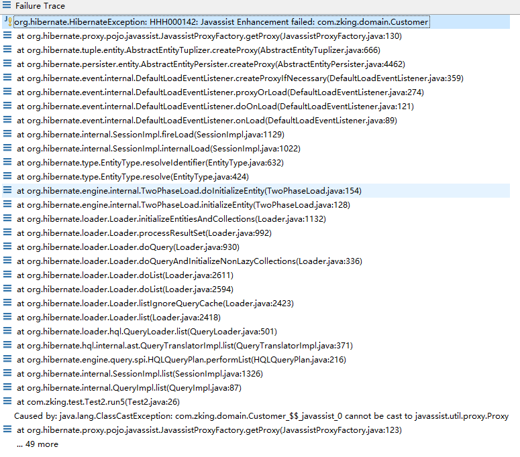Select DefaultLoadEventListener.onLoad frame
520x457 pixels.
(207, 121)
